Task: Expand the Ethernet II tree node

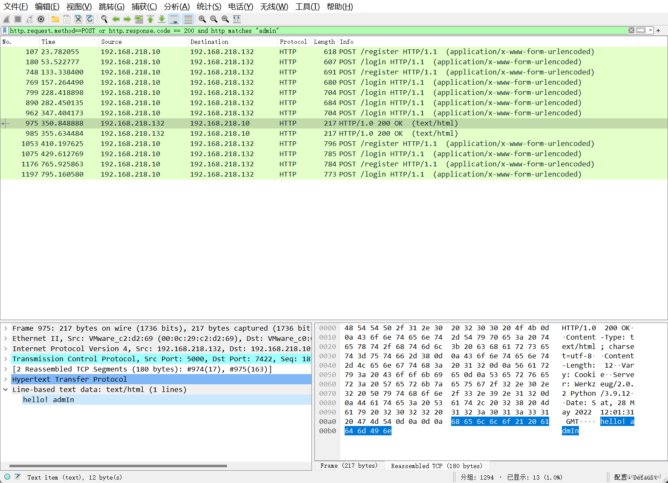Action: pos(6,338)
